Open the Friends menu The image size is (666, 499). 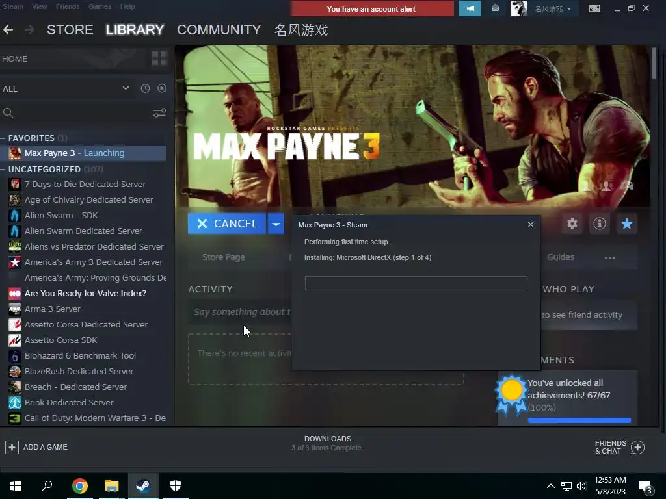click(x=68, y=6)
